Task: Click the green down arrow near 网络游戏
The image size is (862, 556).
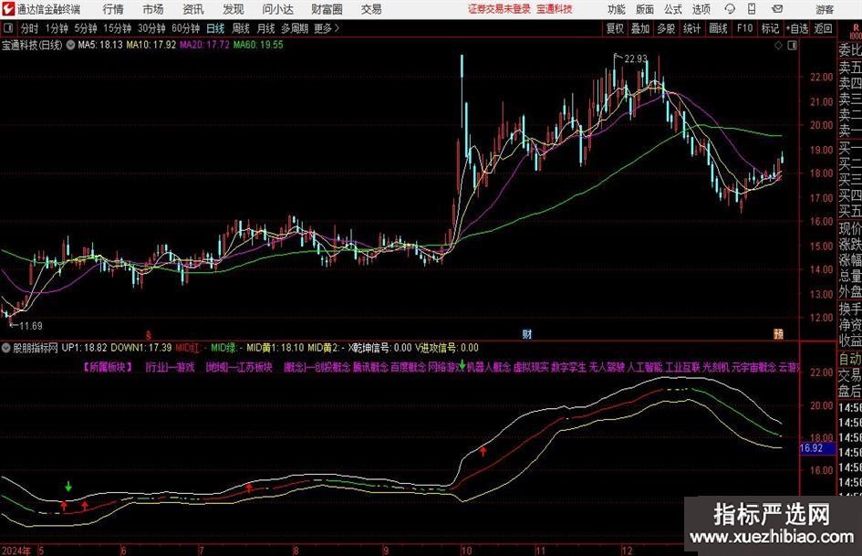Action: pyautogui.click(x=462, y=364)
